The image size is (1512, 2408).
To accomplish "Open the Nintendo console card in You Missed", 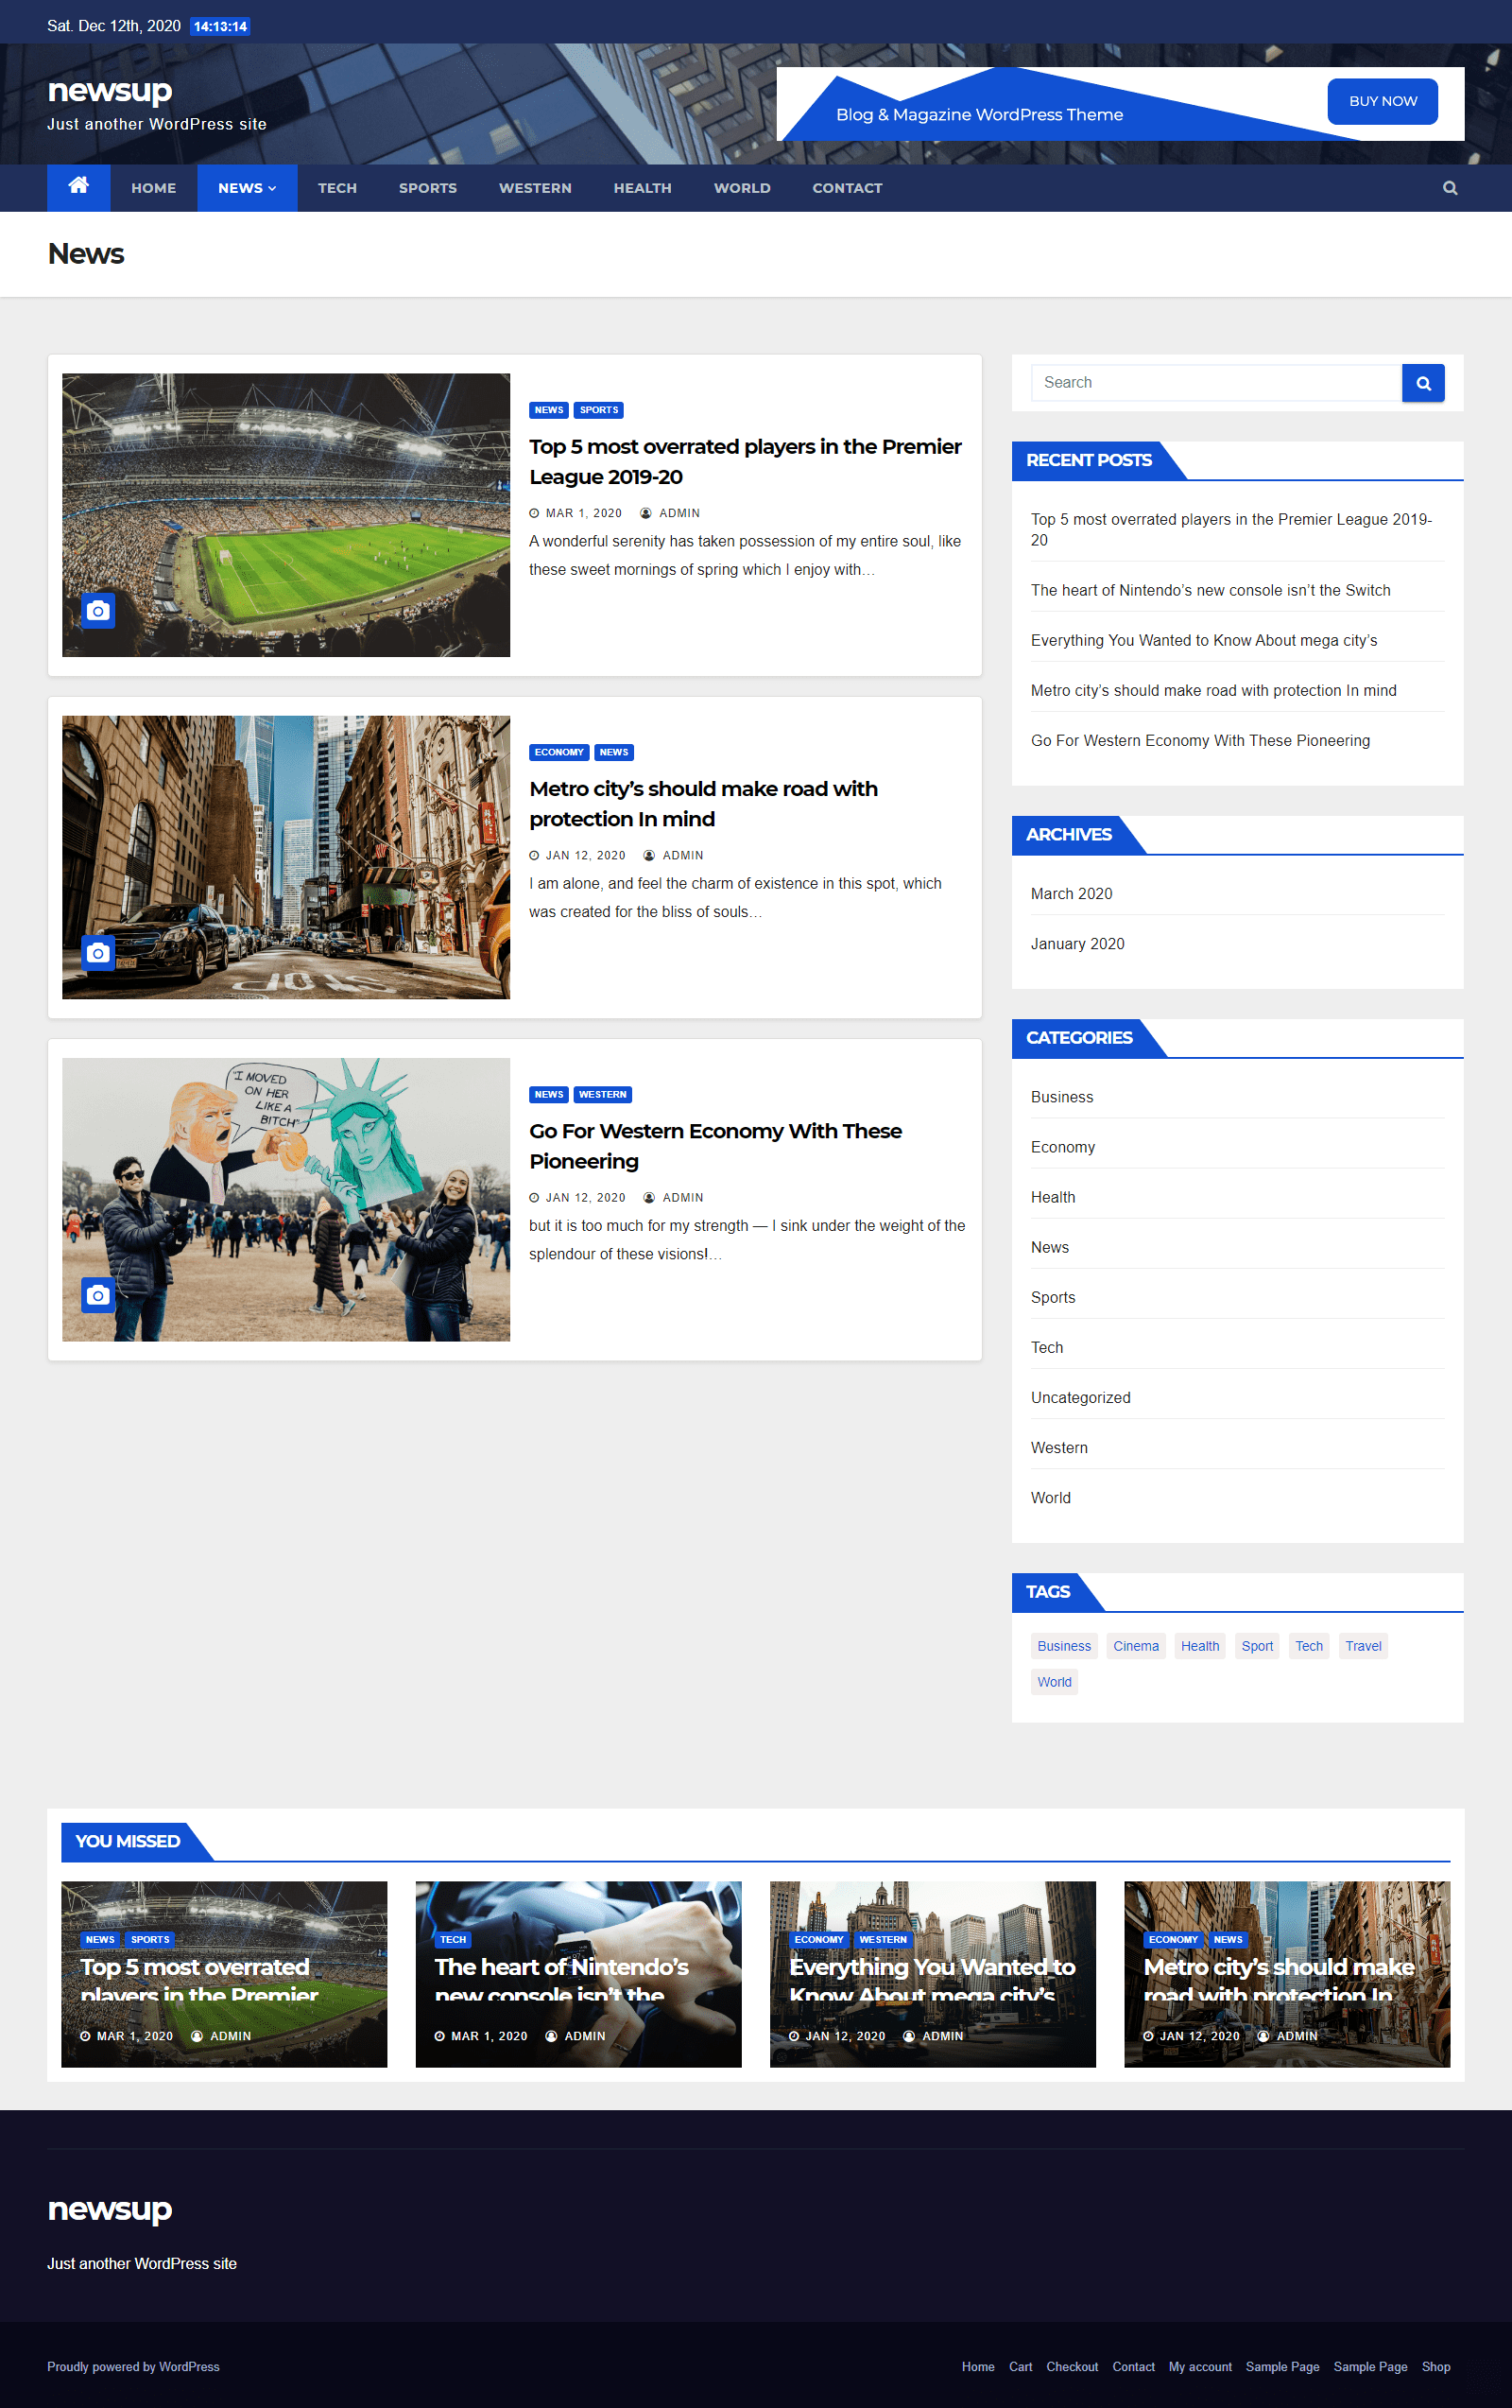I will (x=577, y=1974).
